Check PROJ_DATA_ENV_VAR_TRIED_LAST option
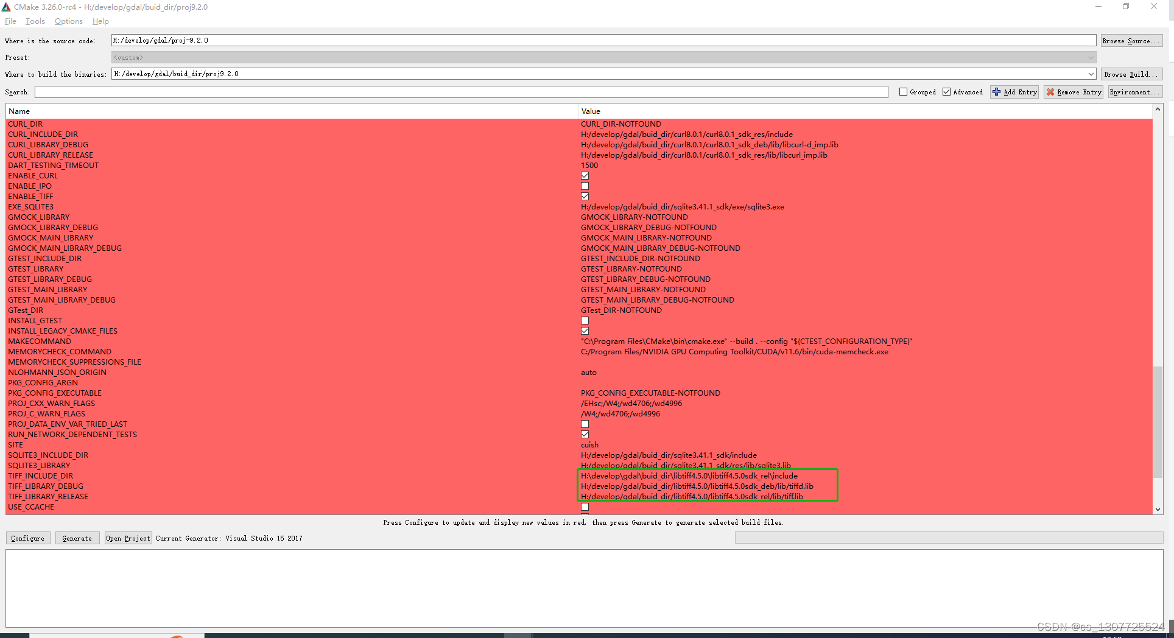Image resolution: width=1174 pixels, height=638 pixels. (585, 424)
